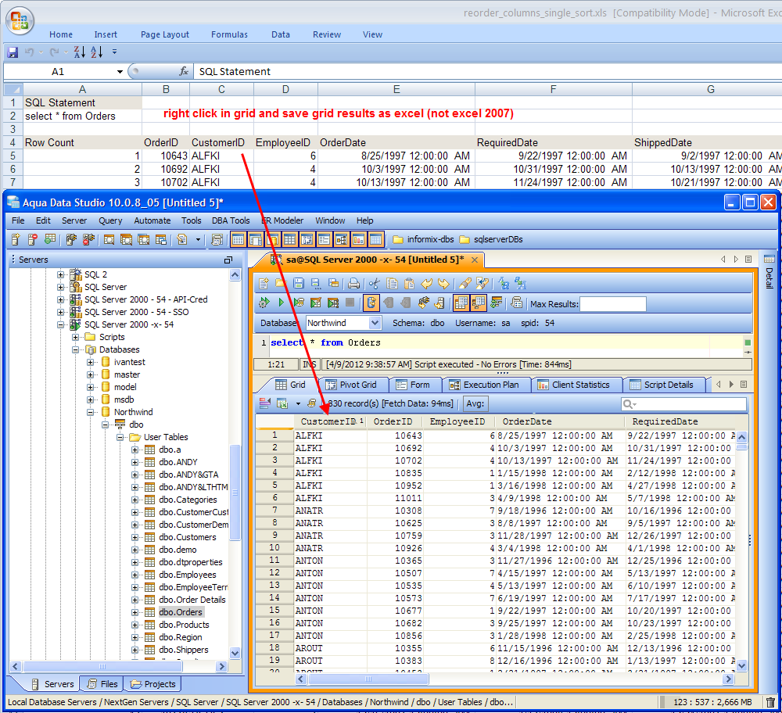Toggle the highlighted refresh button in execute toolbar
This screenshot has height=713, width=782.
[371, 302]
